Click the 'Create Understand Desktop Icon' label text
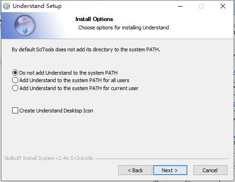 coord(56,111)
